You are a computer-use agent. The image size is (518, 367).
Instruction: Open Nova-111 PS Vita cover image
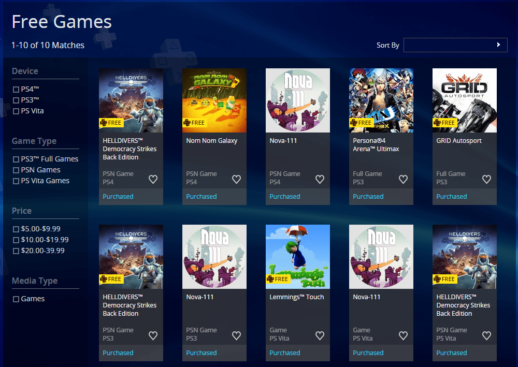pos(381,257)
